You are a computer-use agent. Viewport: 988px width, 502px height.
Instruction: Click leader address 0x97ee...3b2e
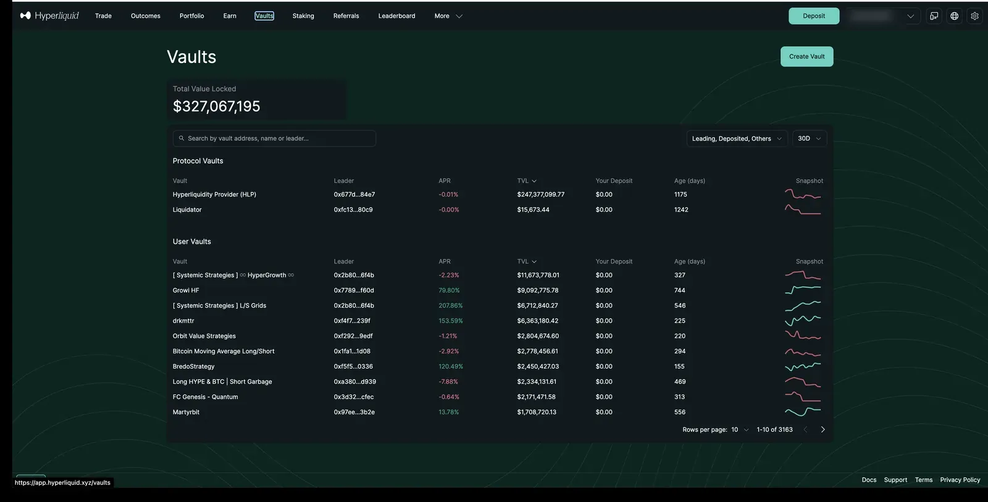(x=354, y=412)
